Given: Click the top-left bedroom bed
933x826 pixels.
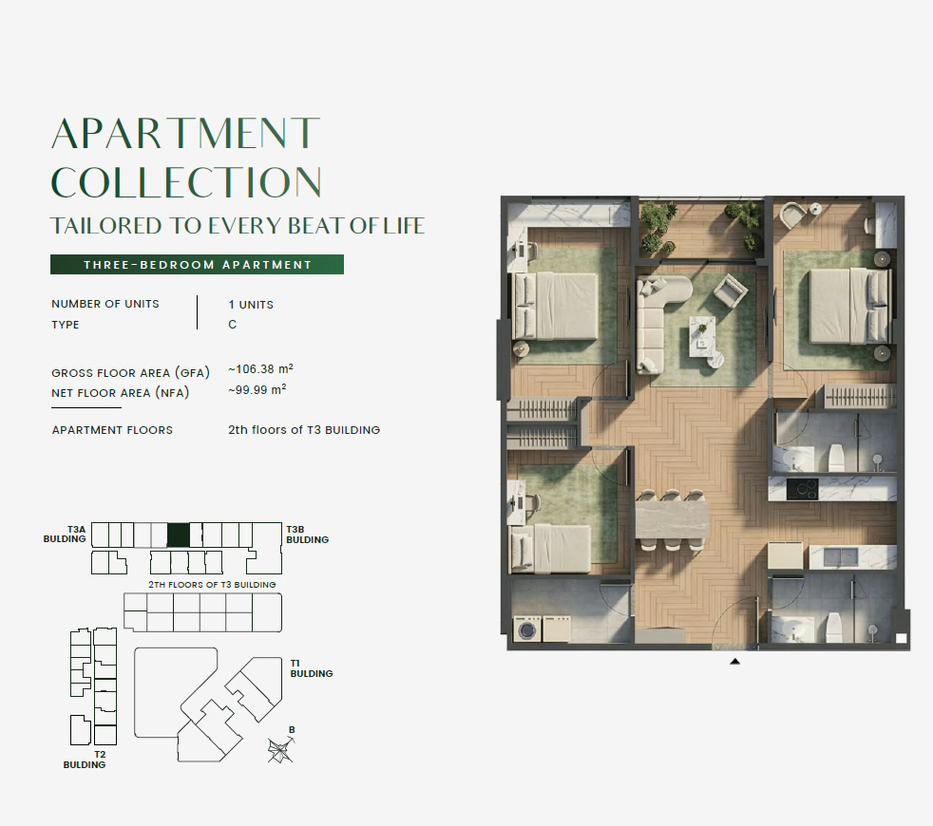Looking at the screenshot, I should click(x=555, y=306).
